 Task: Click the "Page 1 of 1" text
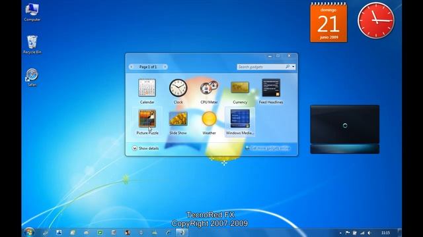pos(148,66)
